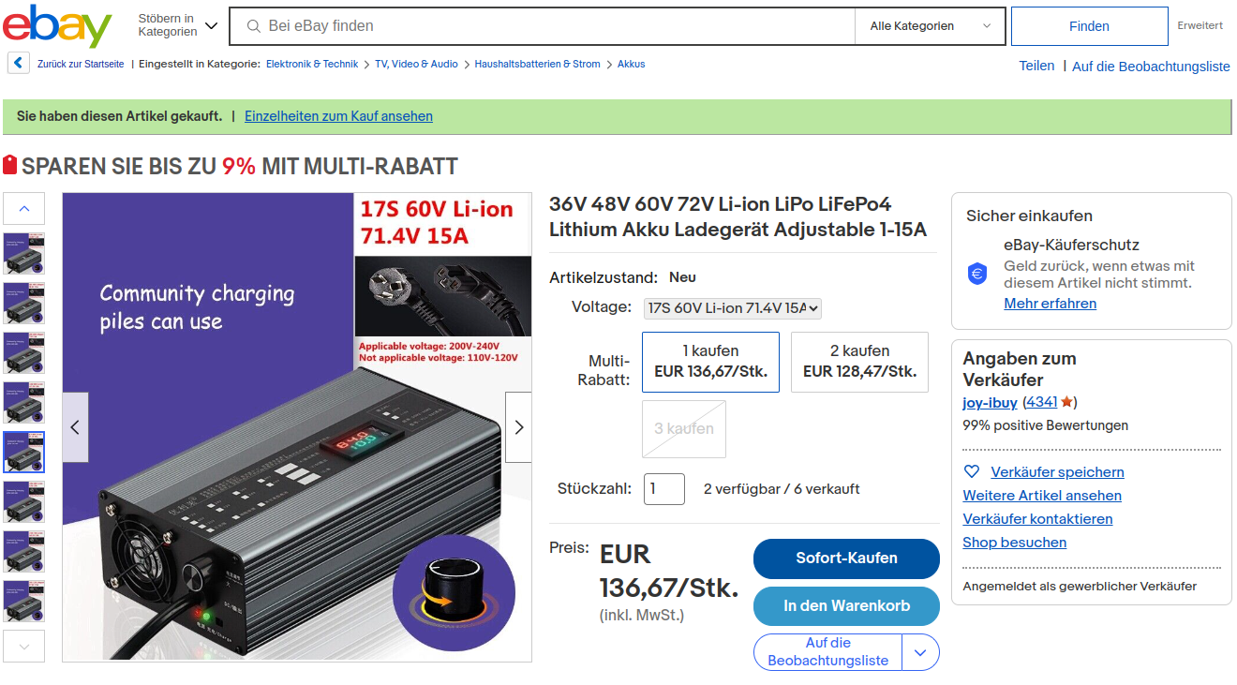Click the Stückzahl quantity field
This screenshot has height=685, width=1237.
[x=664, y=489]
